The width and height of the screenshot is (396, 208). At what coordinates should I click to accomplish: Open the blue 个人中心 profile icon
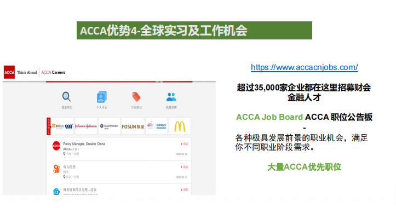click(101, 97)
